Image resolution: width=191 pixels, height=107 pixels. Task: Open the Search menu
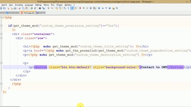click(4, 5)
